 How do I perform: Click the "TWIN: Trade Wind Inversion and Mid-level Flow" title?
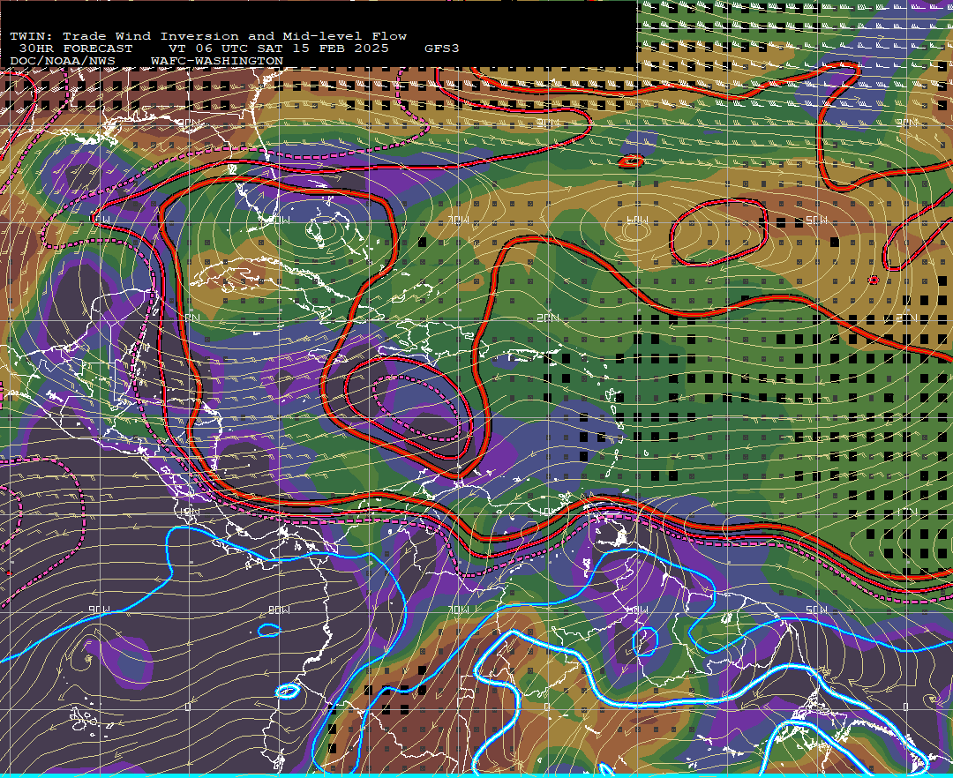tap(208, 36)
